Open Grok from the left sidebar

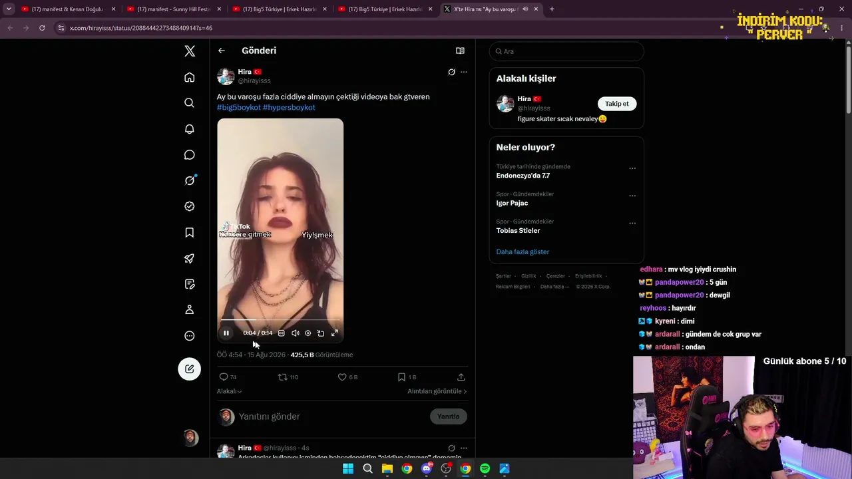pyautogui.click(x=190, y=180)
